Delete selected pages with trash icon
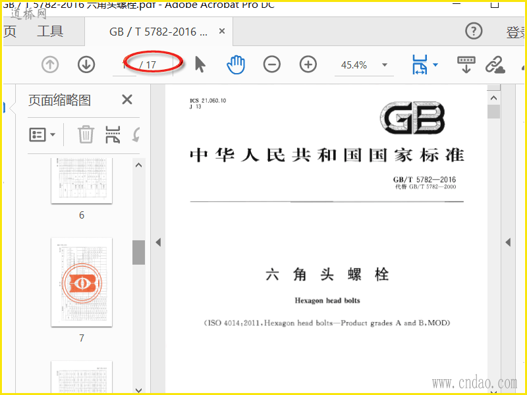This screenshot has width=527, height=395. (x=86, y=134)
